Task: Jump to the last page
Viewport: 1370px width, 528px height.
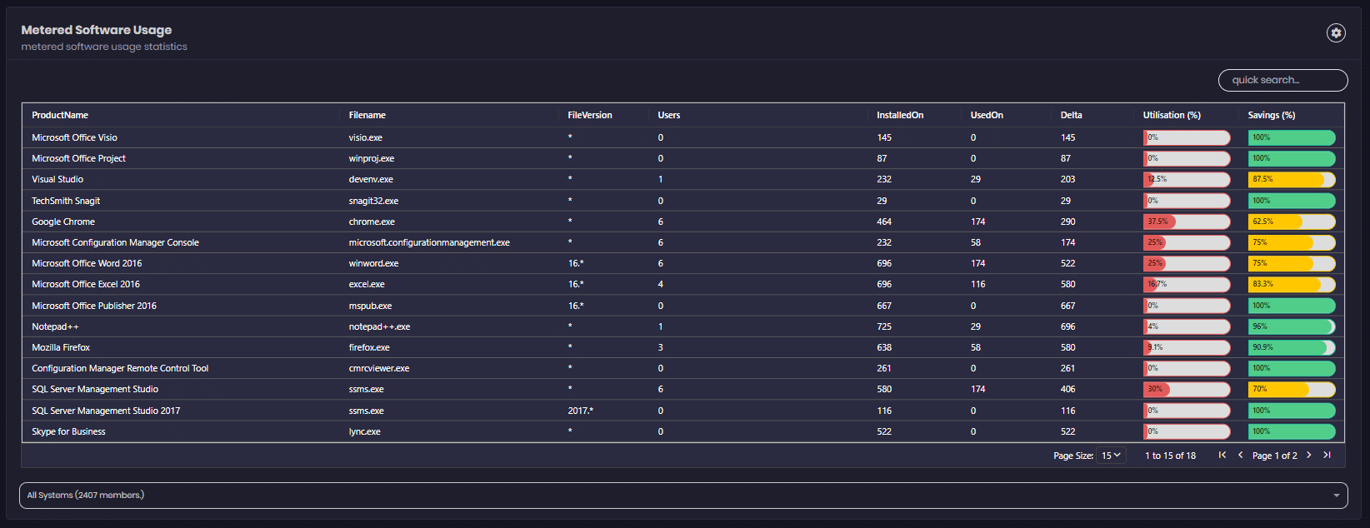Action: [1327, 455]
